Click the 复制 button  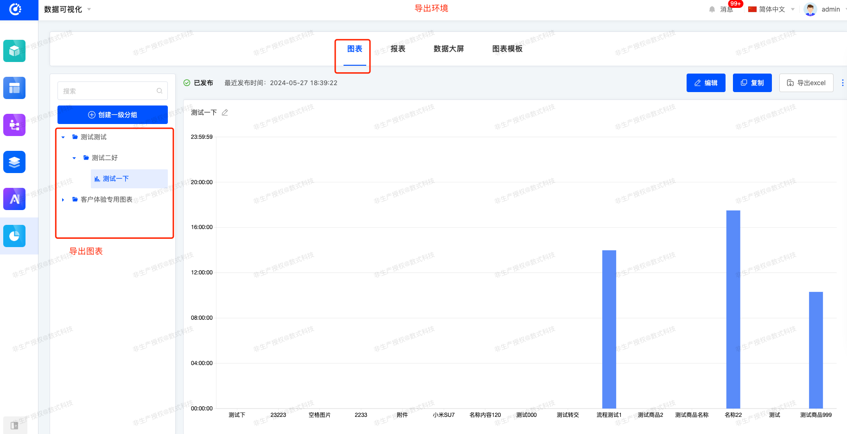pos(752,83)
